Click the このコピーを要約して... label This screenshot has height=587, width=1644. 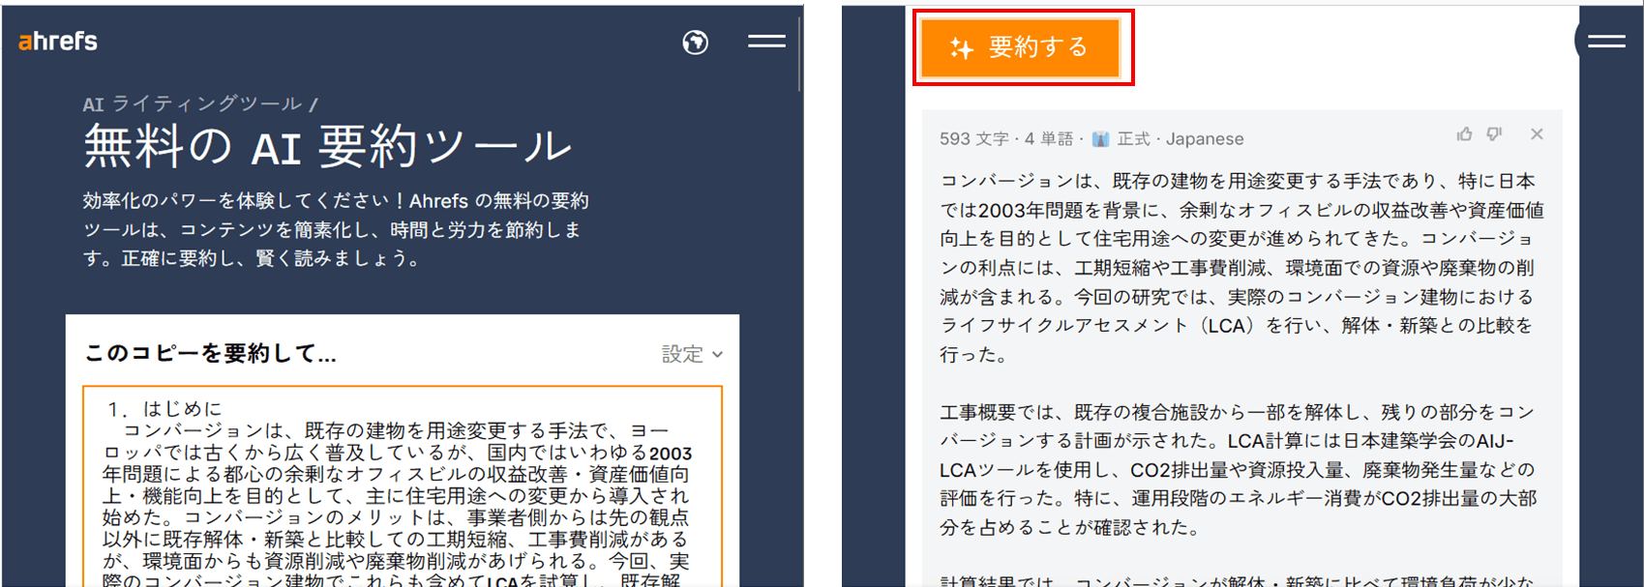click(210, 354)
